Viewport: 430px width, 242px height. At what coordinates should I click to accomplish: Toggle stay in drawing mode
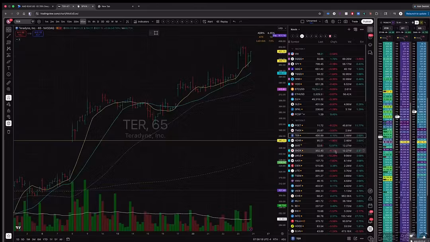coord(8,104)
